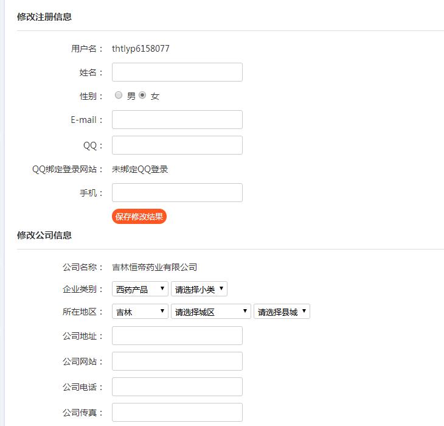This screenshot has width=444, height=426.
Task: Select the 公司传真 fax input box
Action: (x=177, y=412)
